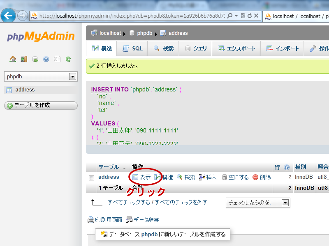
Task: Check the address table row checkbox
Action: coord(91,178)
